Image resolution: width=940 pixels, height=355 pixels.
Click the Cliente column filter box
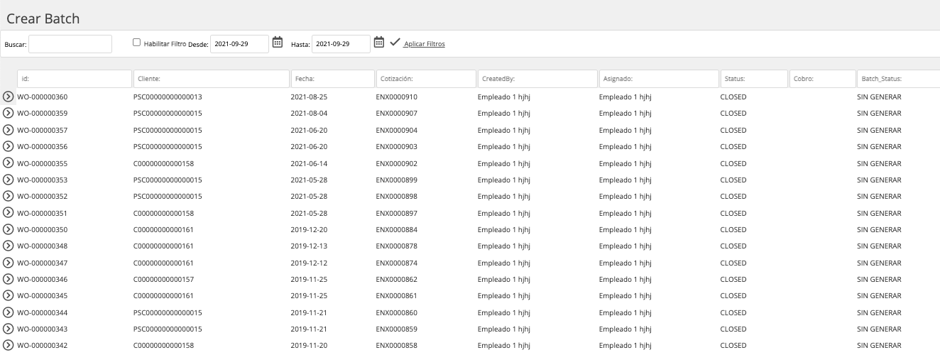point(211,79)
